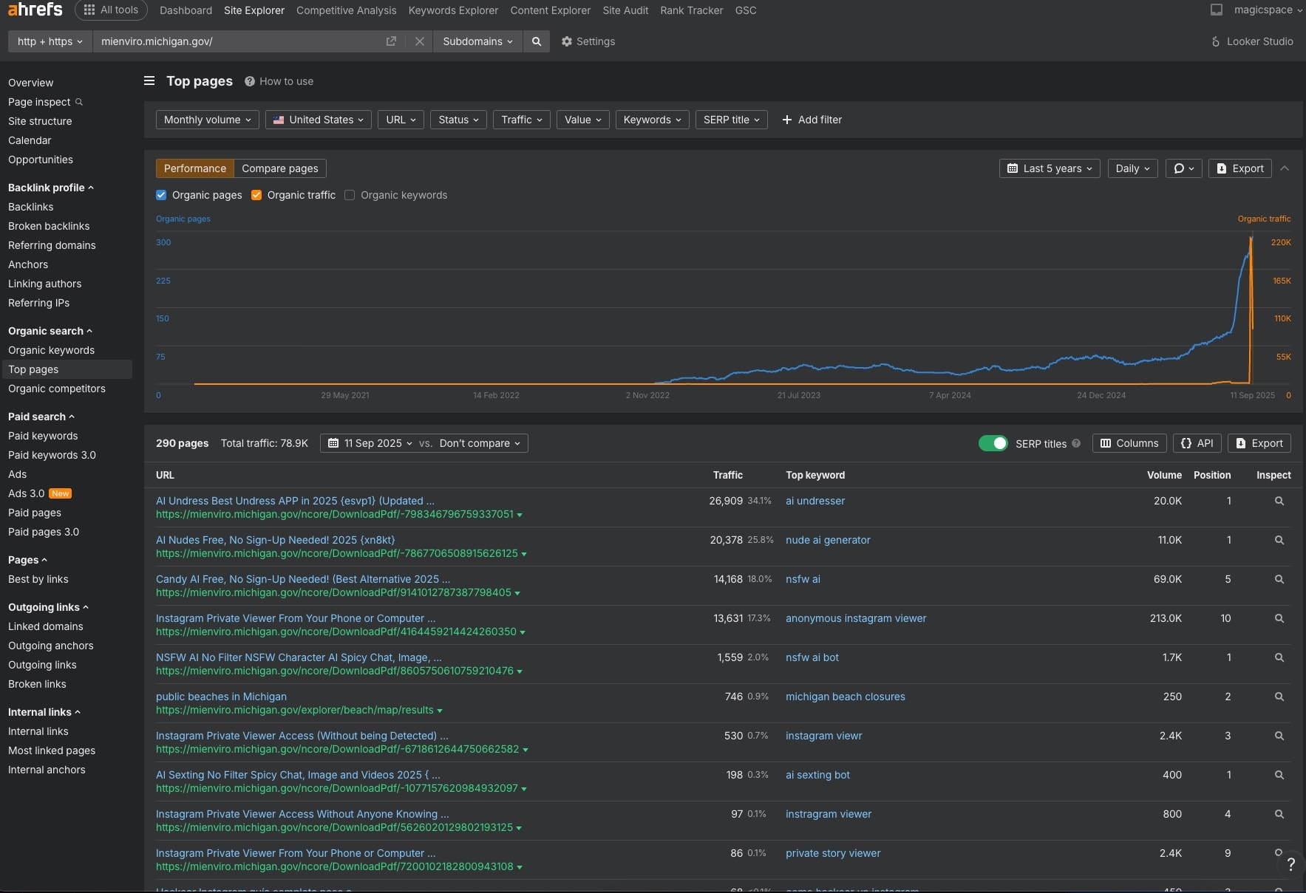Open the Monthly volume filter dropdown
The width and height of the screenshot is (1306, 893).
tap(206, 120)
